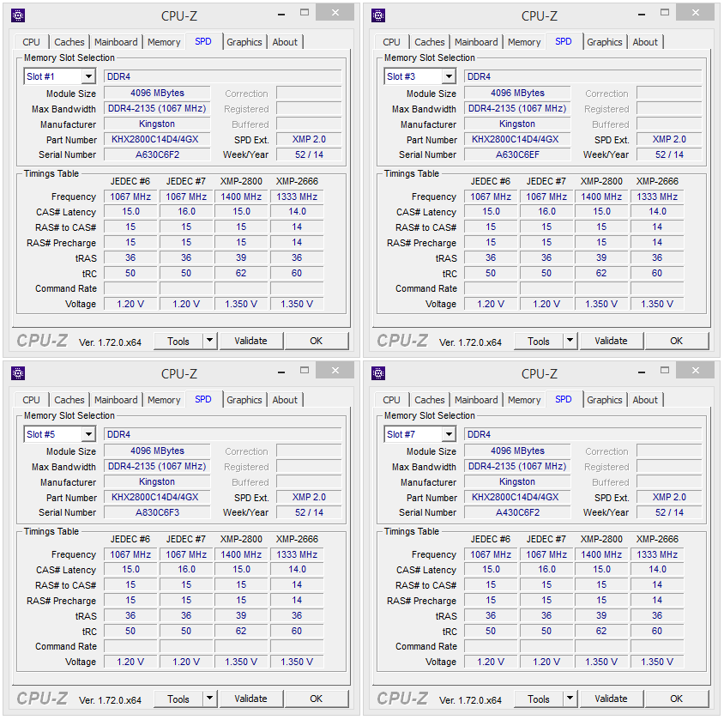
Task: Open the Slot #7 memory slot dropdown
Action: pos(449,434)
